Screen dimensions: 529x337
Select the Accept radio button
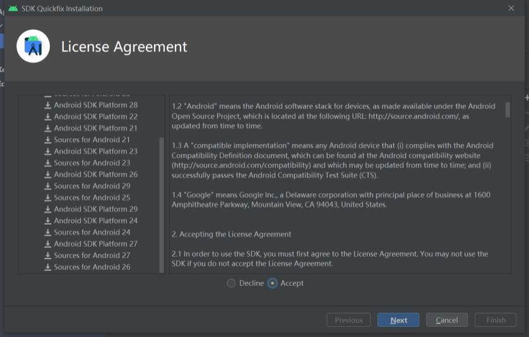273,283
